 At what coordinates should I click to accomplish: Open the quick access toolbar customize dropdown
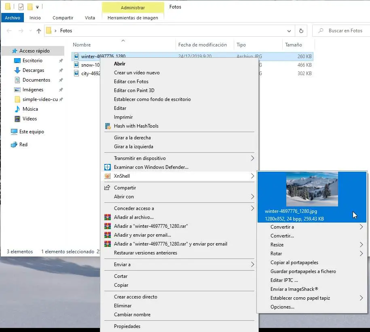point(37,7)
